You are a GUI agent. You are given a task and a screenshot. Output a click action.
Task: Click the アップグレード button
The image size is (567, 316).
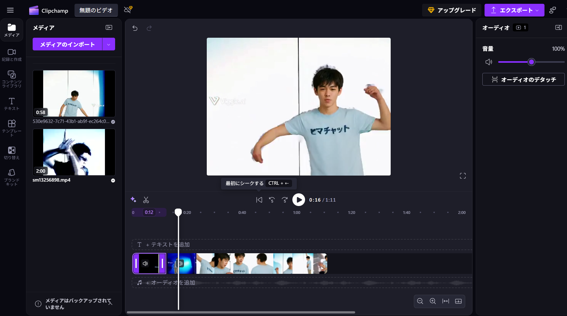pyautogui.click(x=452, y=10)
